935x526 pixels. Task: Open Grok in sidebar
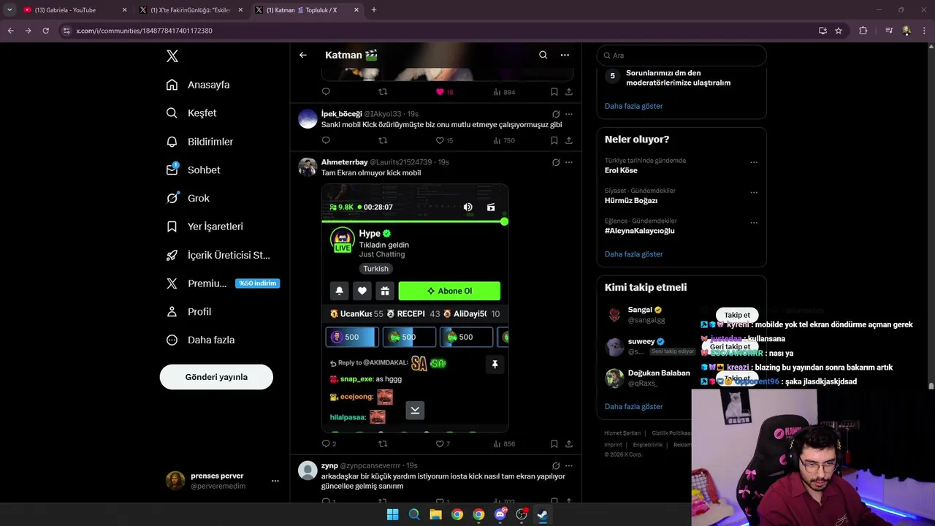(188, 198)
